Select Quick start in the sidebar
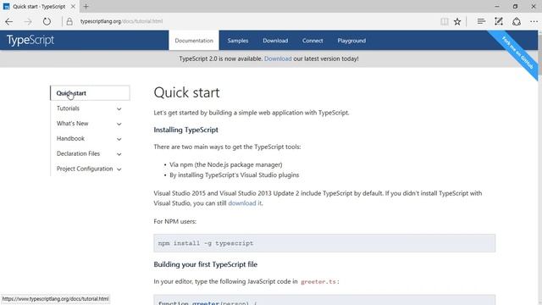This screenshot has width=542, height=305. (x=90, y=93)
